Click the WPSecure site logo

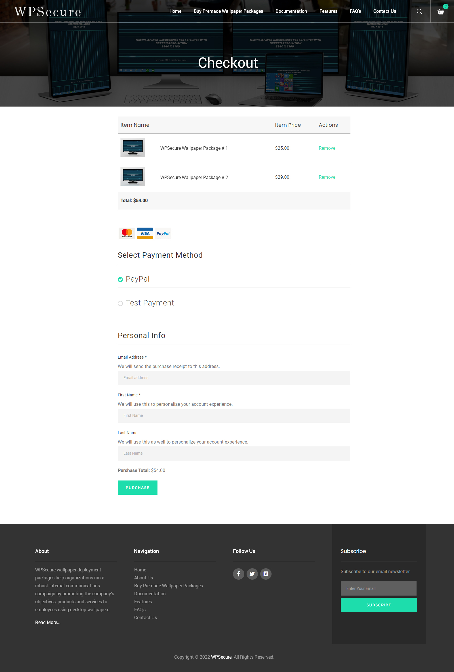coord(48,12)
